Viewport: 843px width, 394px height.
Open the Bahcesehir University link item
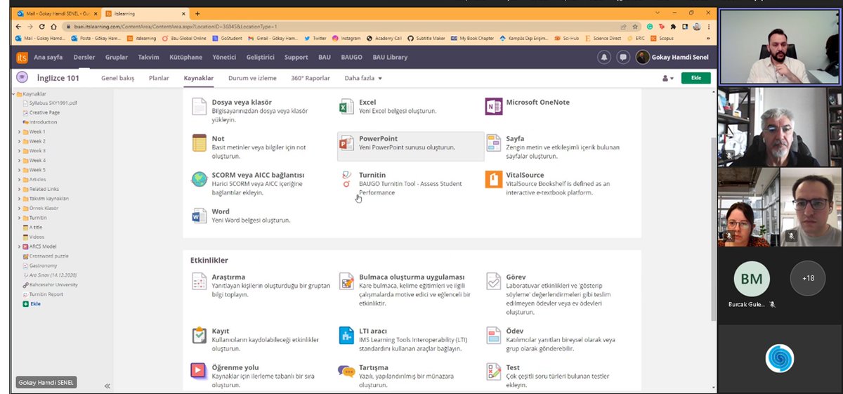tap(50, 284)
